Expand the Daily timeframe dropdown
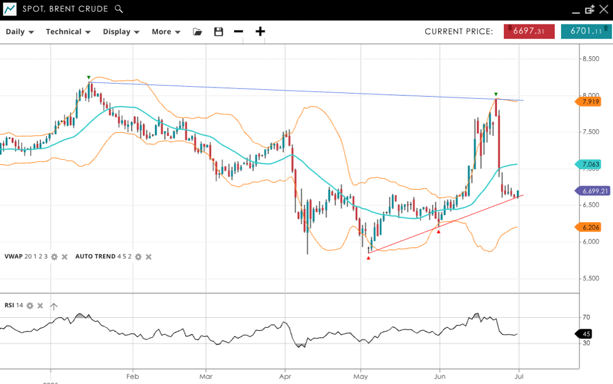The image size is (613, 384). point(20,32)
